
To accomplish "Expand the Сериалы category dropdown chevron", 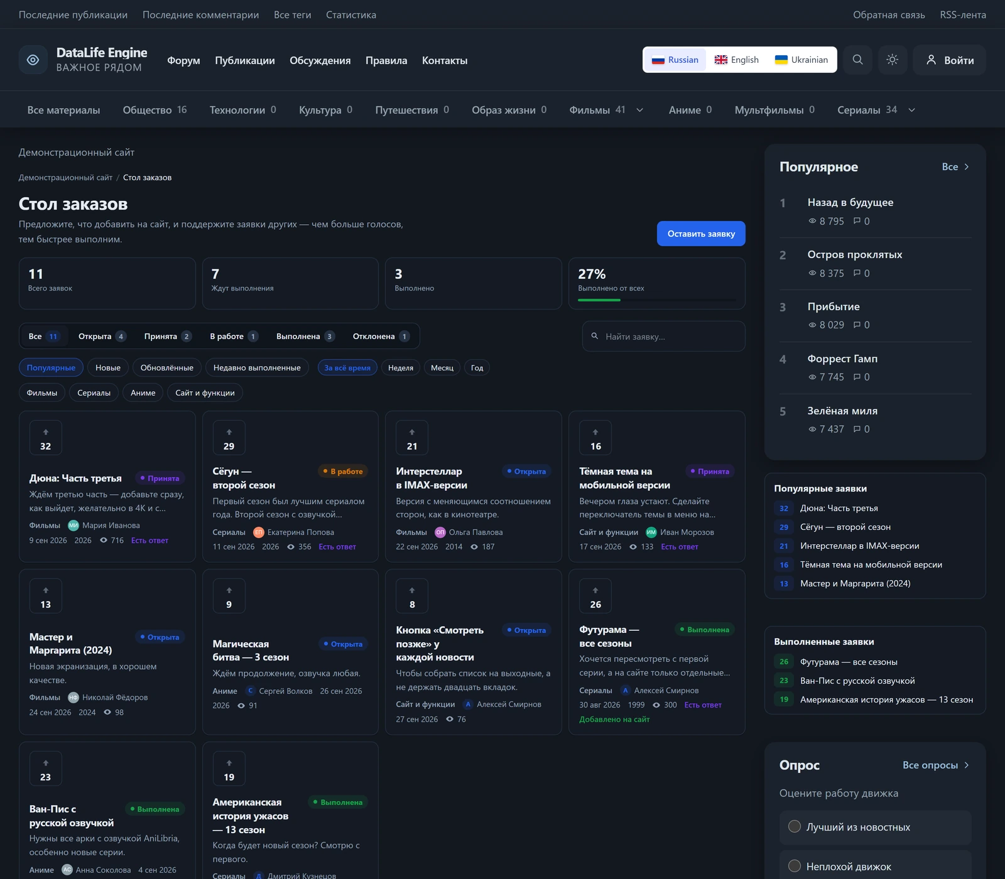I will pyautogui.click(x=911, y=110).
